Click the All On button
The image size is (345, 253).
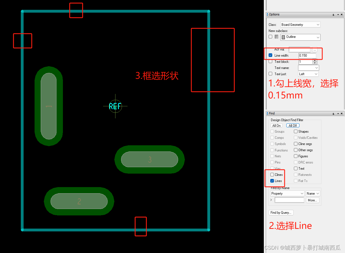coord(277,126)
